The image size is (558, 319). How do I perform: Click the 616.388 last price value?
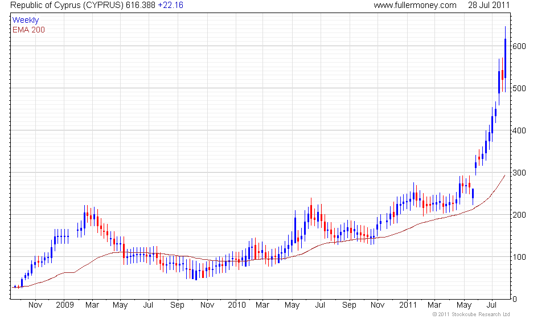pyautogui.click(x=147, y=5)
